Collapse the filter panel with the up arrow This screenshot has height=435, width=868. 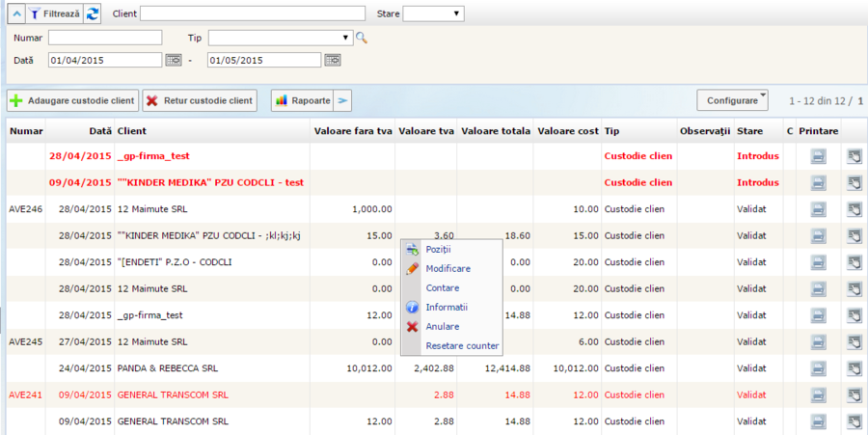[x=15, y=14]
